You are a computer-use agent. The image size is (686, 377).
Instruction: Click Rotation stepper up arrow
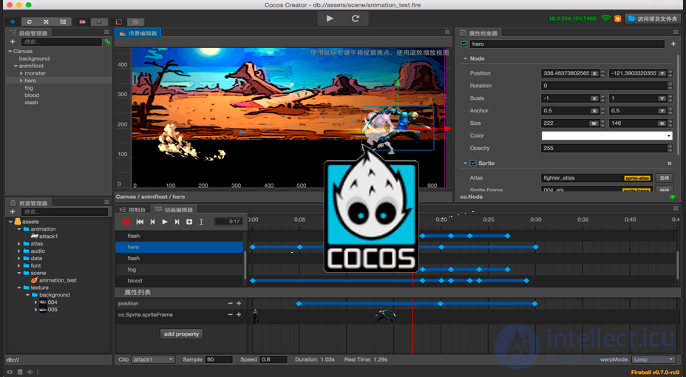click(x=670, y=84)
